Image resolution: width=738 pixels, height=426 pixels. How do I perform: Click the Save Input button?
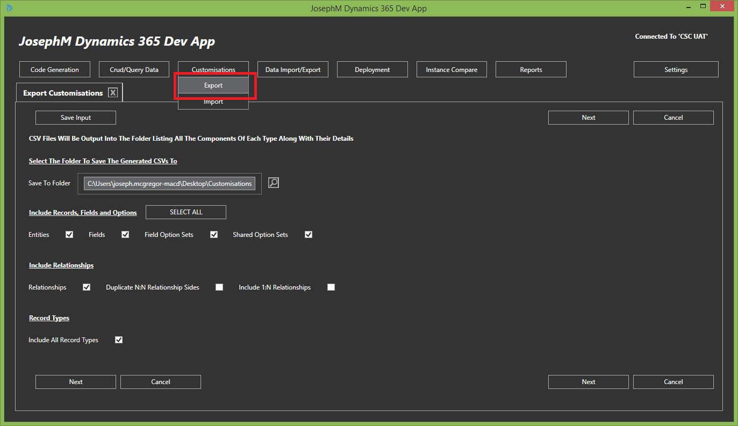(76, 118)
